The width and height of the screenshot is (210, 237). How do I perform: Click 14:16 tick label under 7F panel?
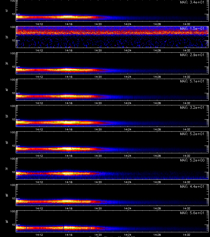tap(69, 182)
